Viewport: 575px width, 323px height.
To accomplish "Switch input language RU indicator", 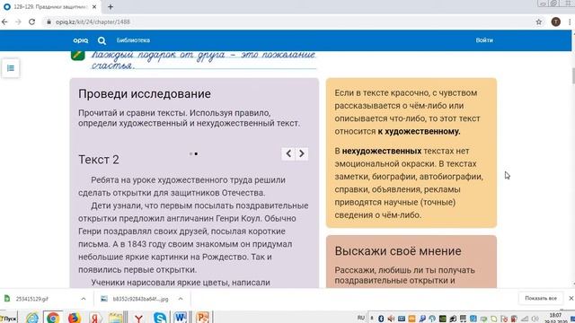I will pos(361,318).
